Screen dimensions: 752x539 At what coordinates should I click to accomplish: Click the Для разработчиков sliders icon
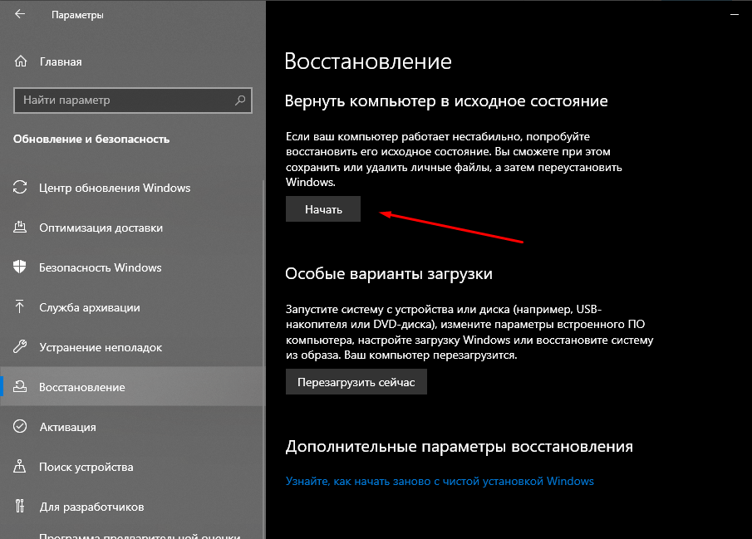point(21,507)
